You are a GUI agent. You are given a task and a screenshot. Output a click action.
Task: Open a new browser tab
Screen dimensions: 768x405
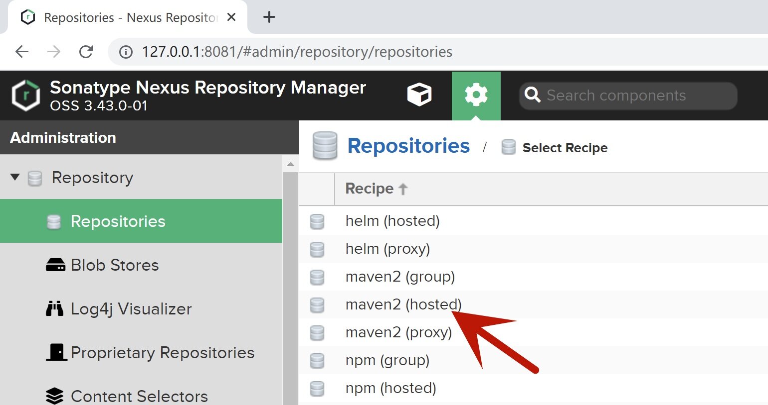269,17
